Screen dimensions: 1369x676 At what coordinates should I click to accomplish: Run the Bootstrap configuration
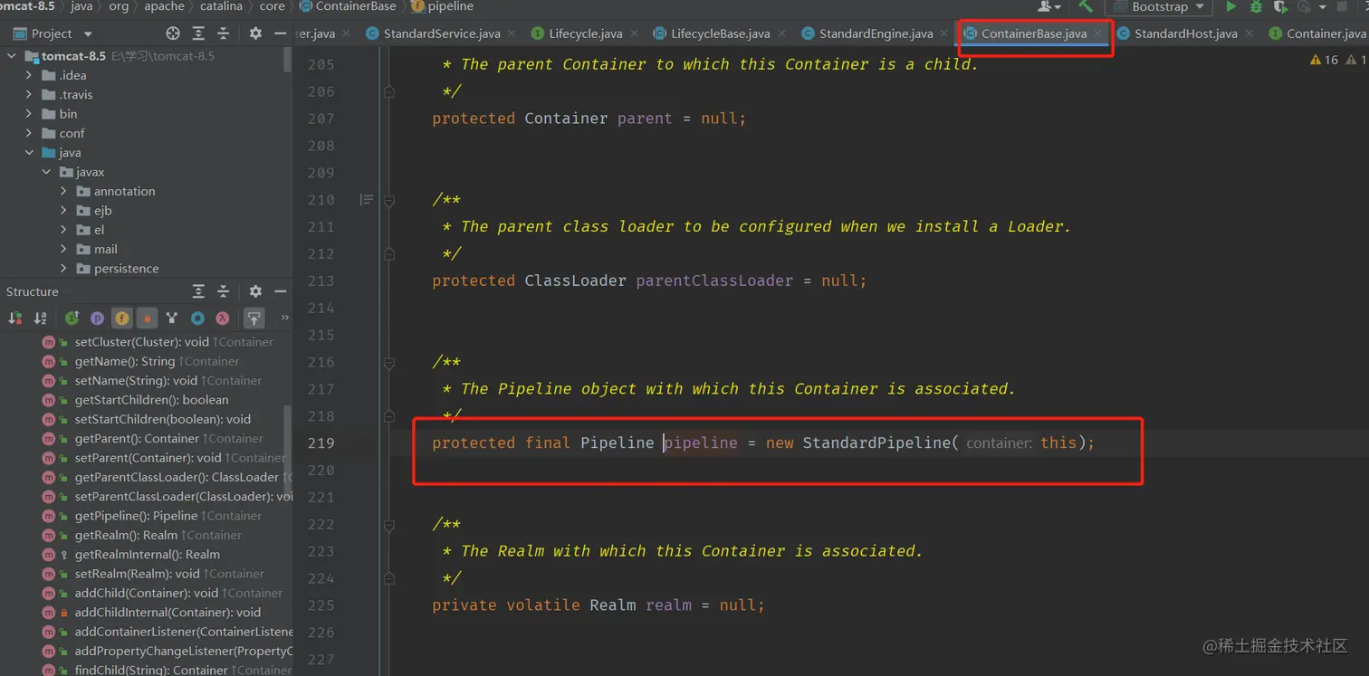point(1230,6)
